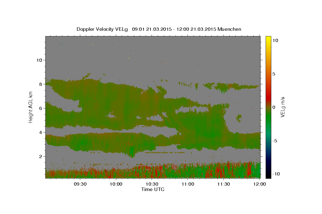Click the 'Muenchen' location text in title
Viewport: 322px width, 214px height.
click(229, 29)
